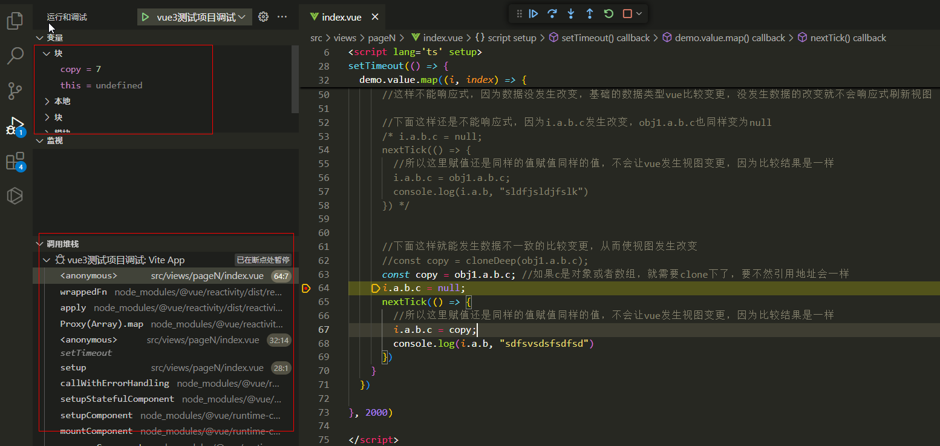Select the mountComponent stack frame
940x446 pixels.
point(166,431)
